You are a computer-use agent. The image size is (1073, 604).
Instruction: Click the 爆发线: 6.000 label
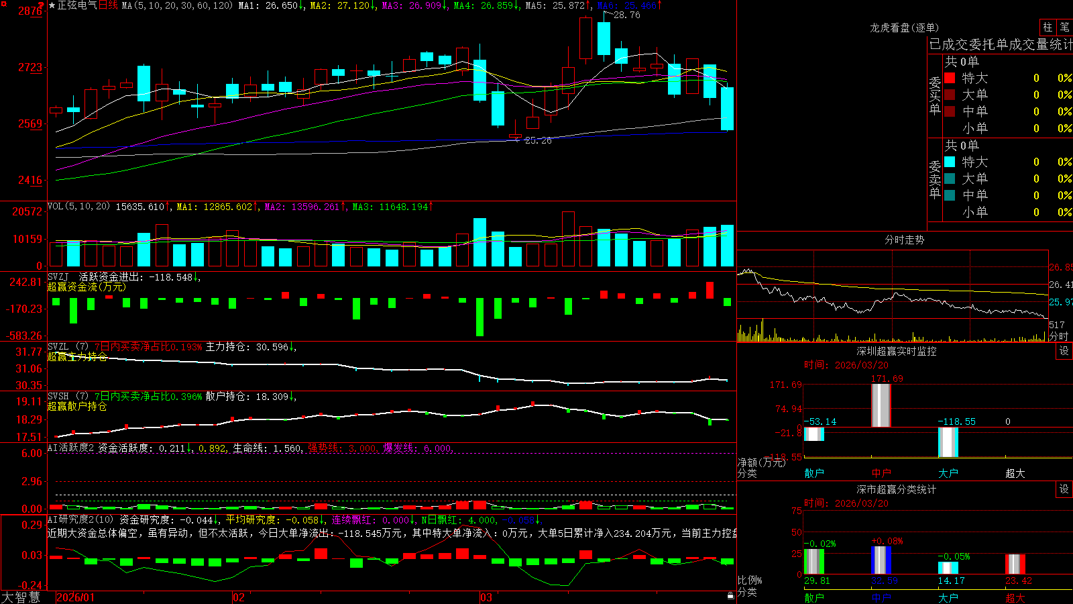418,448
